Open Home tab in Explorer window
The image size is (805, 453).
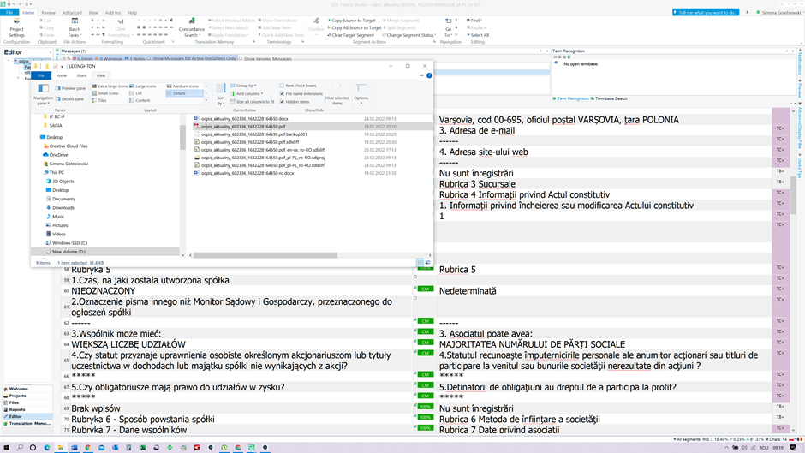(x=62, y=75)
